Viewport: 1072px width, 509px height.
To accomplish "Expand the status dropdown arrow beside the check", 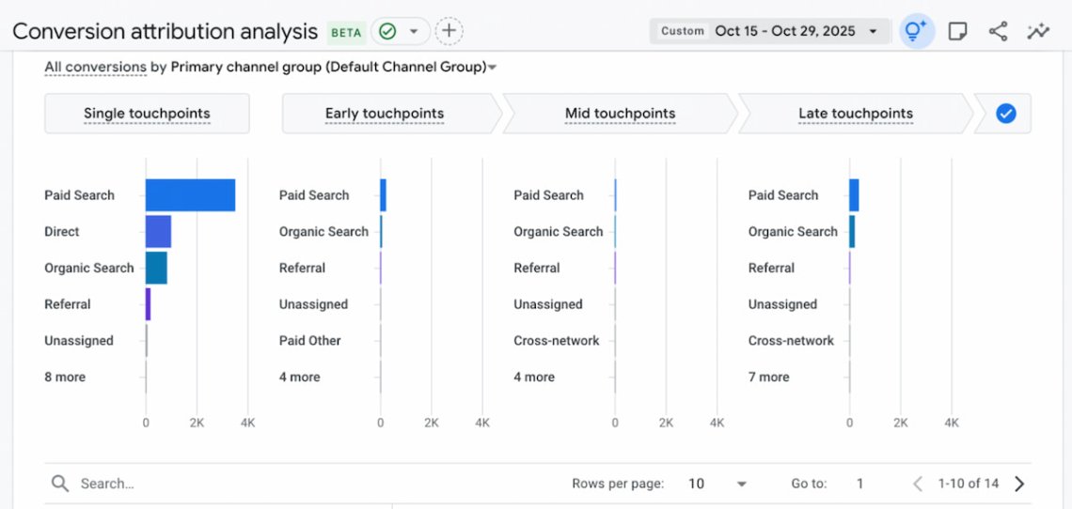I will (413, 31).
